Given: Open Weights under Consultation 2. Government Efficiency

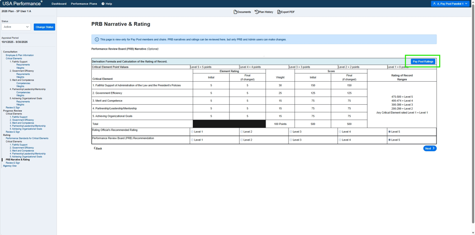Looking at the screenshot, I should [x=20, y=77].
